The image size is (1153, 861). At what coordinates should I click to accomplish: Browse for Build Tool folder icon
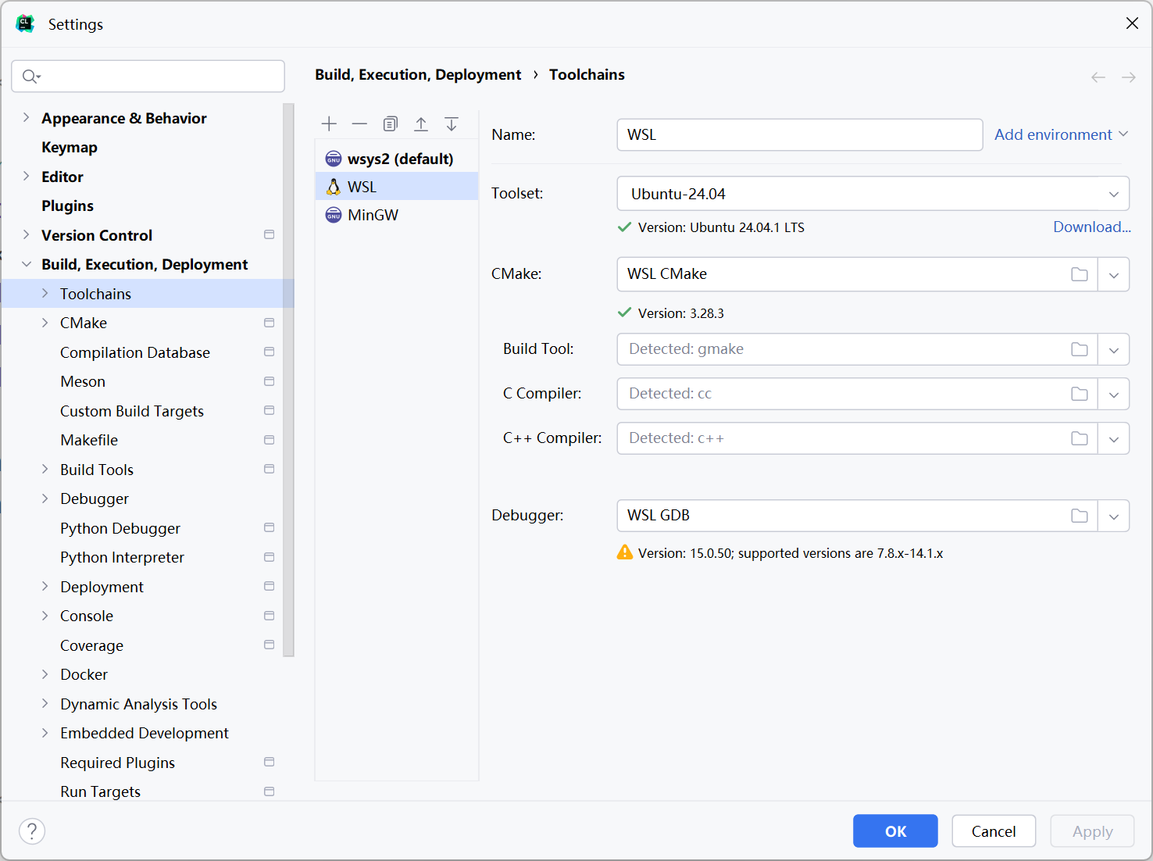click(1080, 349)
